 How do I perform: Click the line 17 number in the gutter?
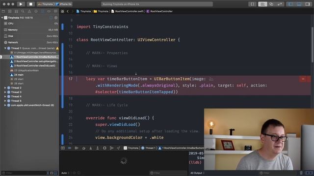tap(71, 79)
